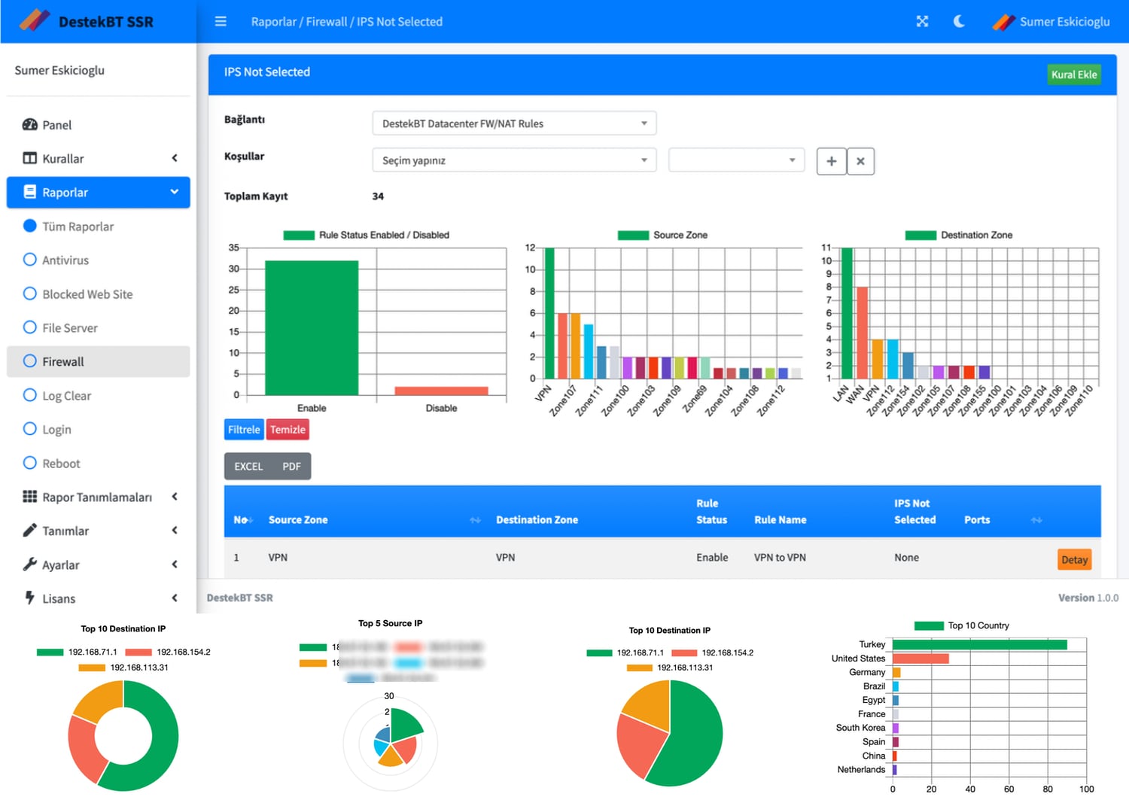Screen dimensions: 1129x803
Task: Open the Panel menu item
Action: tap(98, 125)
